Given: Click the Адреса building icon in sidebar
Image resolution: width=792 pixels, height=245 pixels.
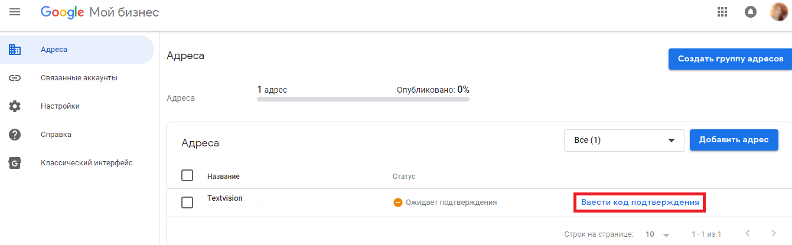Looking at the screenshot, I should pos(15,50).
